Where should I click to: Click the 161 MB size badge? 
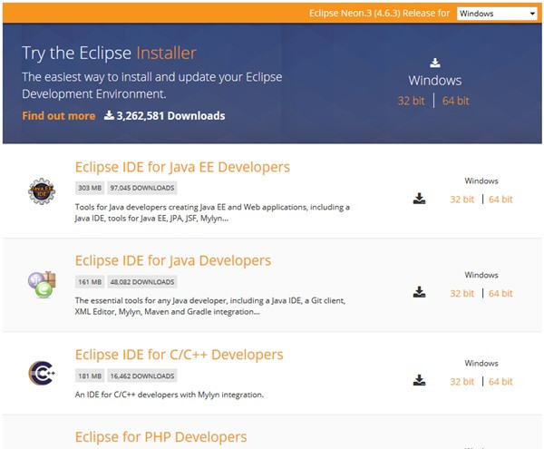[90, 282]
